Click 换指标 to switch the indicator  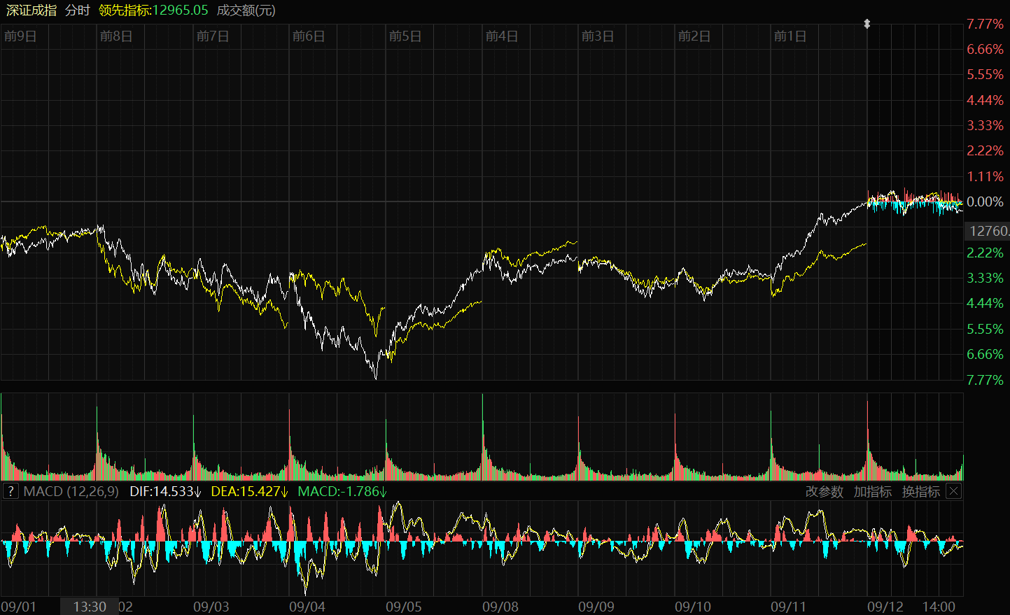(x=921, y=492)
